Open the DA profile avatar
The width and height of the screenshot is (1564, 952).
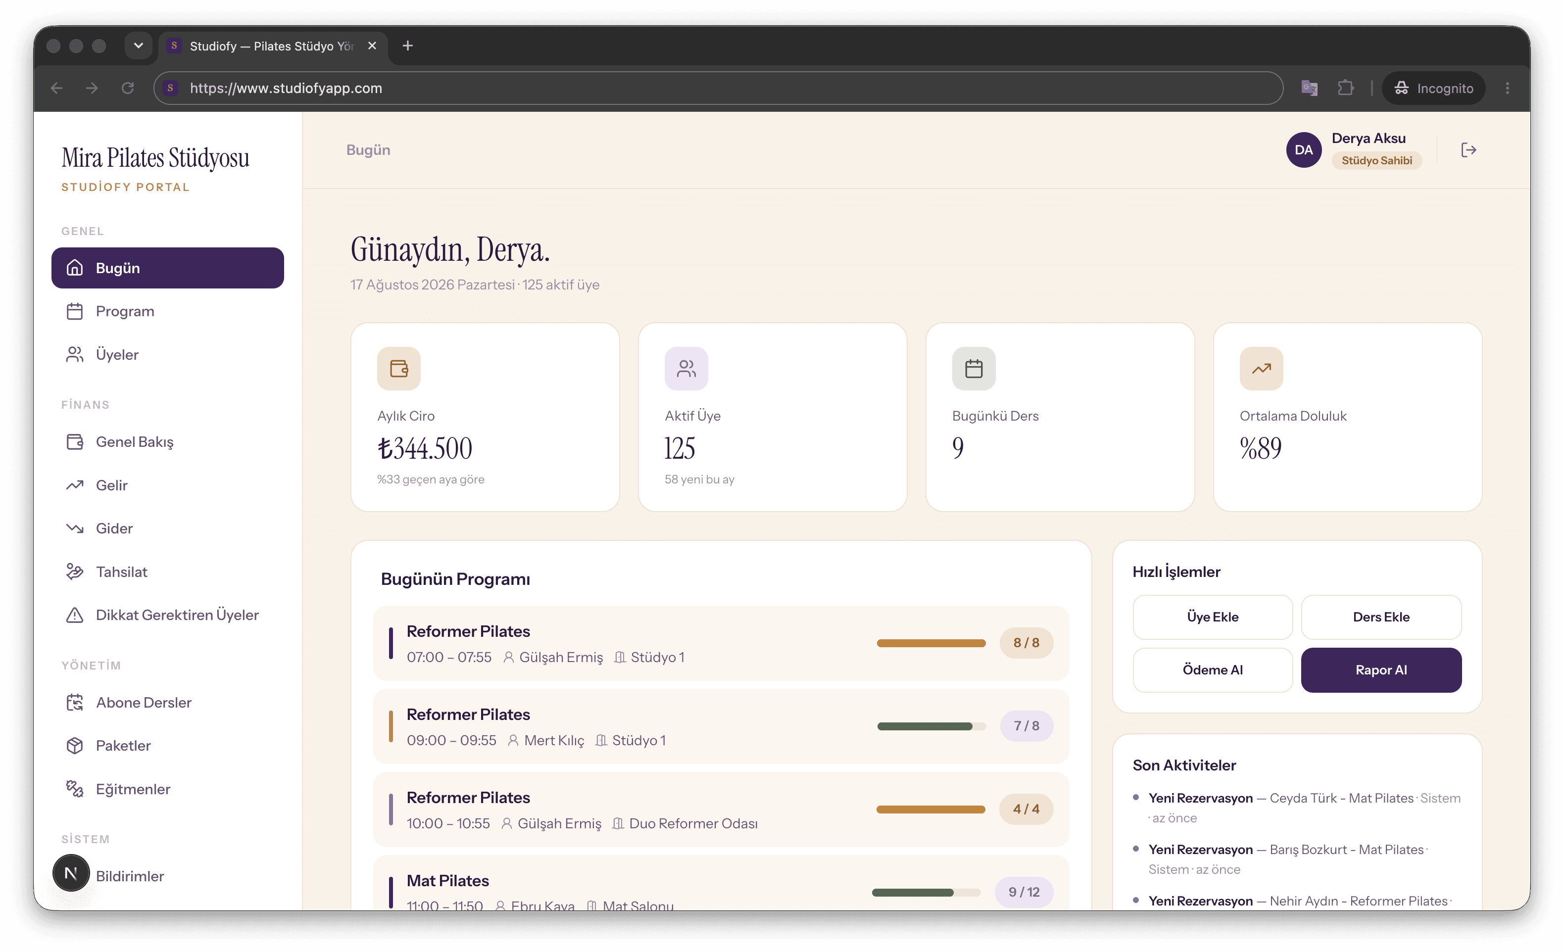coord(1304,150)
